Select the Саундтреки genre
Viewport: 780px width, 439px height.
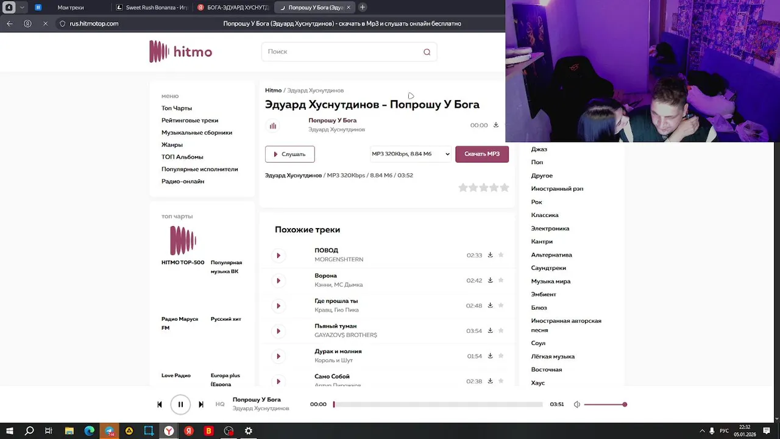(x=548, y=268)
